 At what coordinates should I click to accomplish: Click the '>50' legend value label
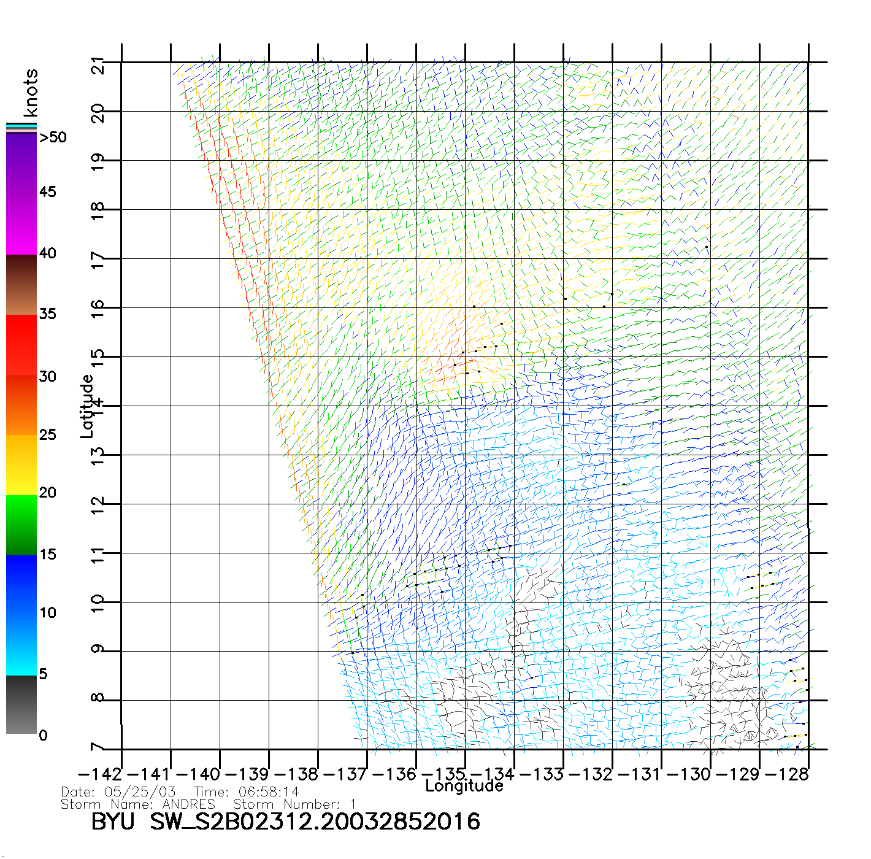53,137
